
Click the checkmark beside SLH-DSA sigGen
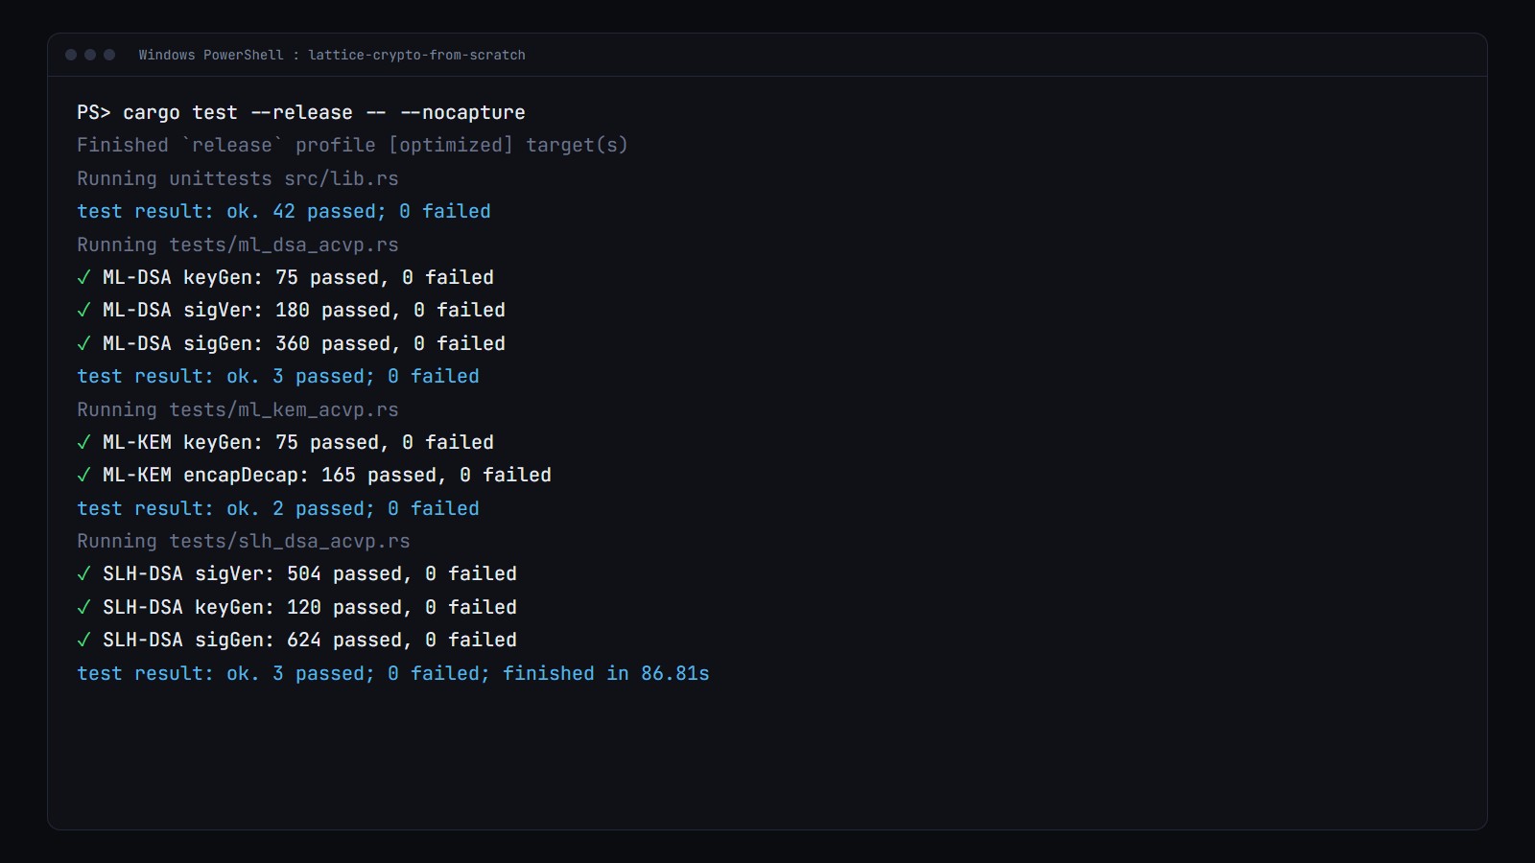tap(83, 641)
